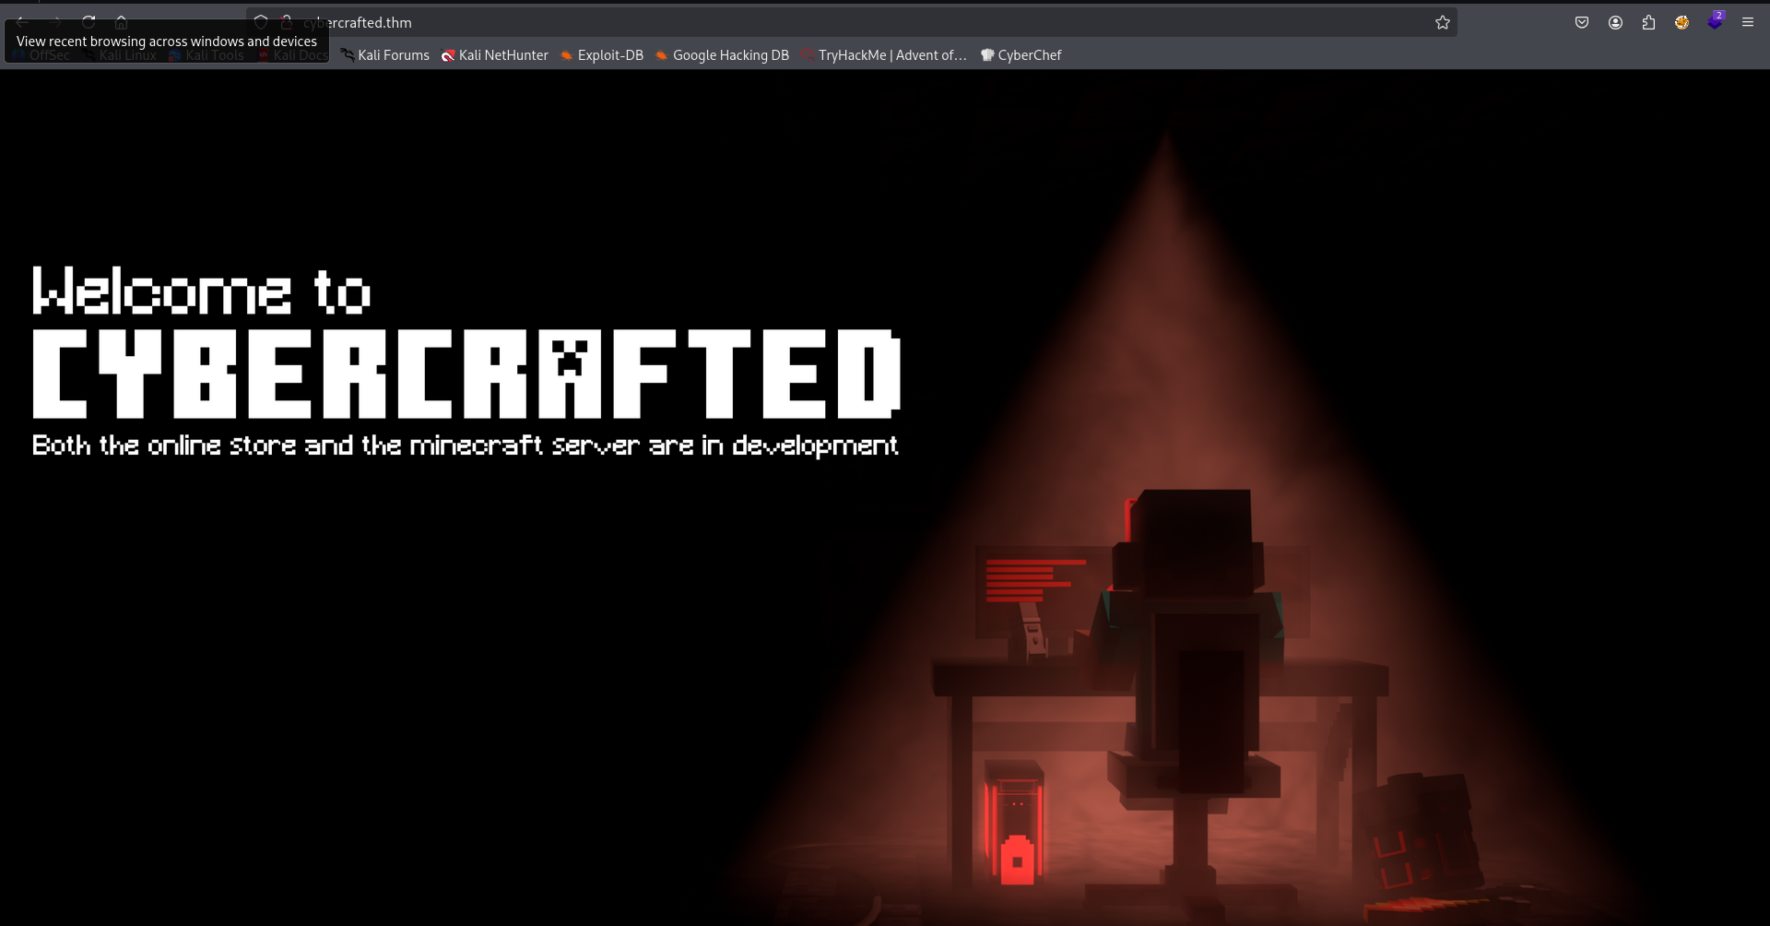Open the CyberChef bookmark
The image size is (1770, 926).
(x=1021, y=55)
